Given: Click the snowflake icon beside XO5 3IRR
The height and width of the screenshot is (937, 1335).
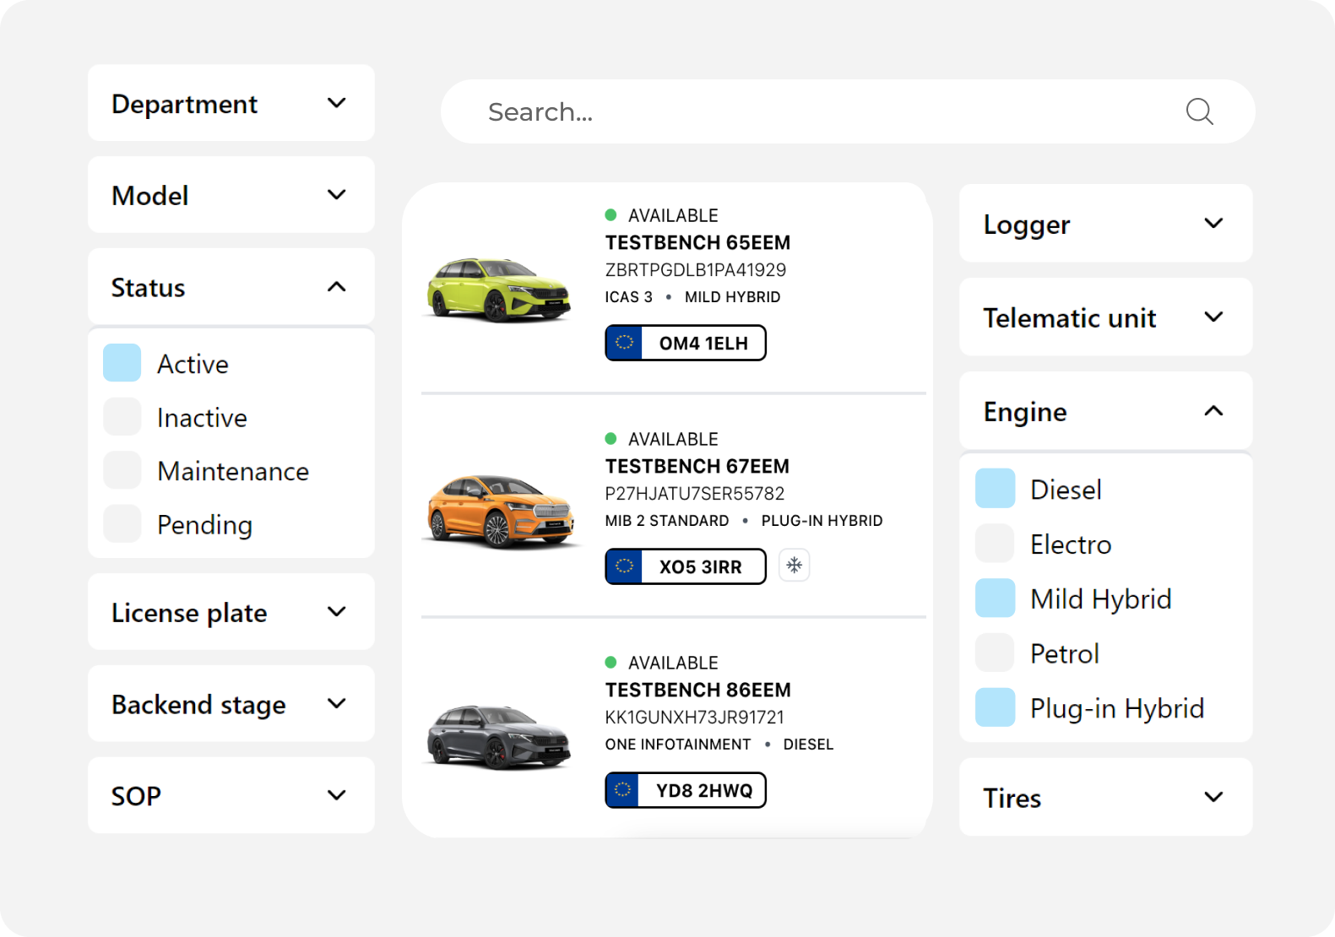Looking at the screenshot, I should [794, 566].
